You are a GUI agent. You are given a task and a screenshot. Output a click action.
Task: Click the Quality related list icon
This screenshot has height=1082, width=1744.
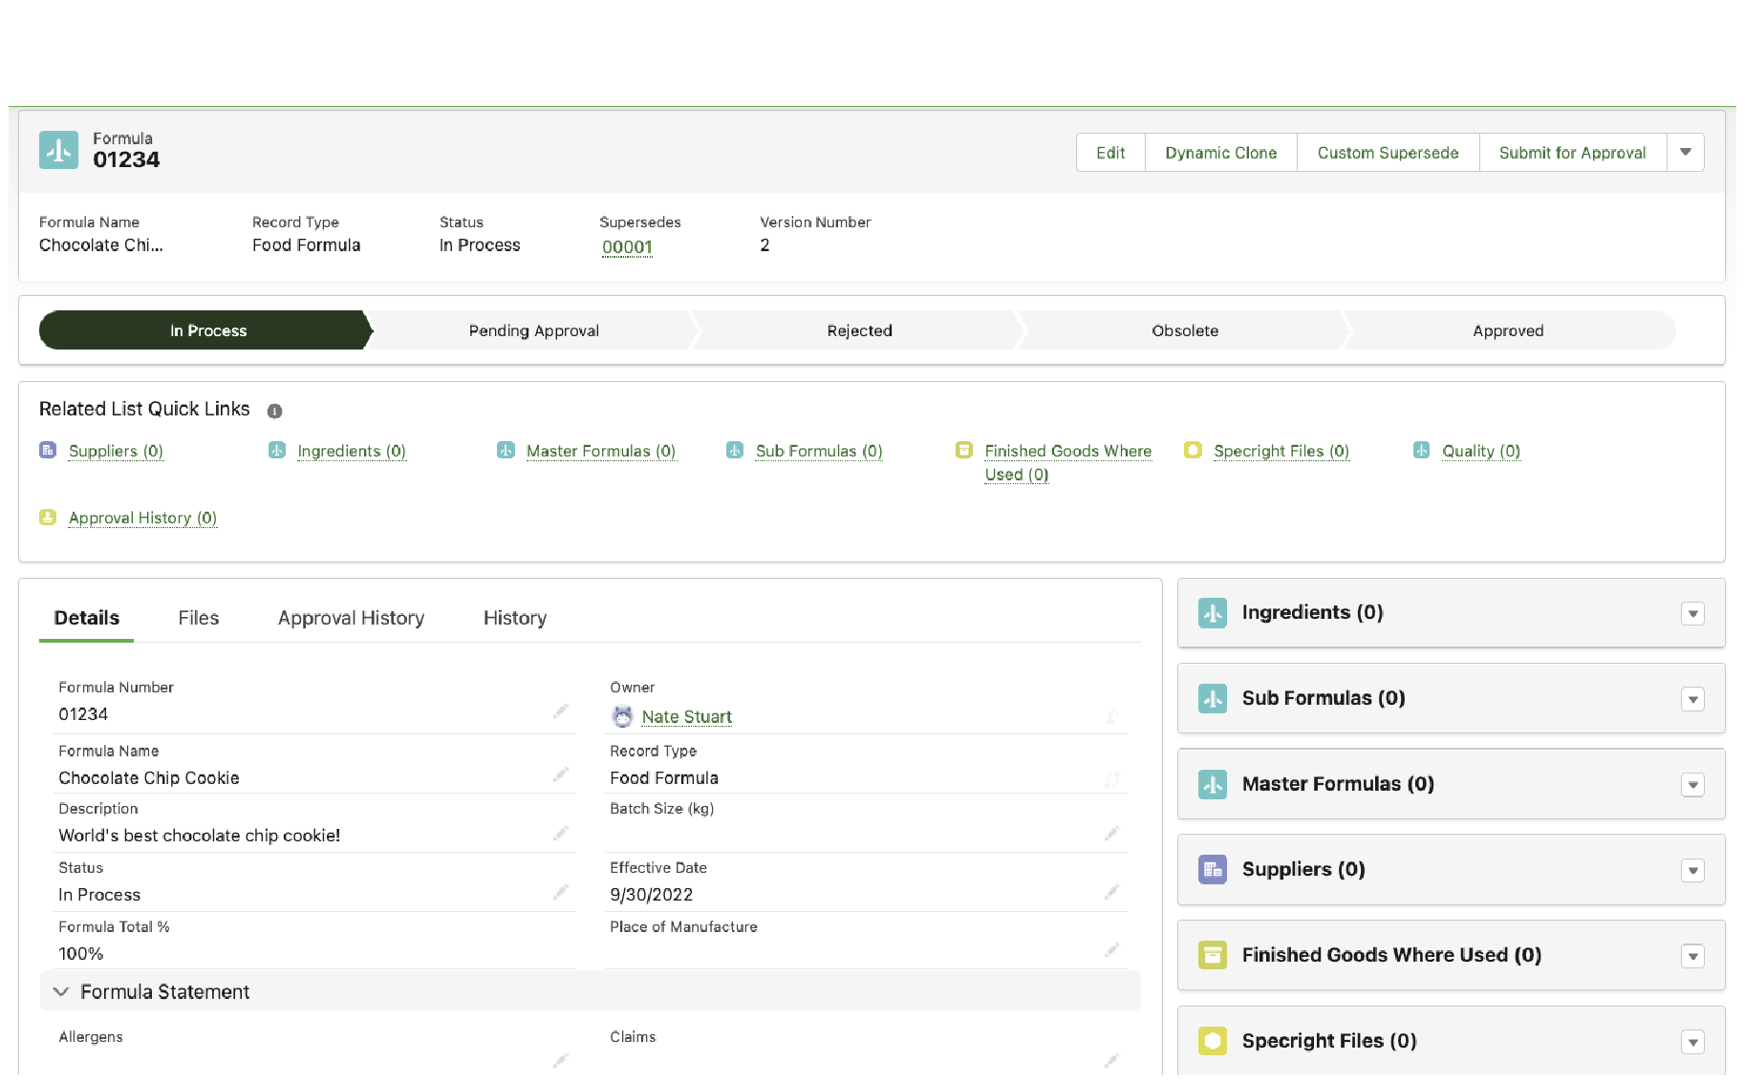(1421, 450)
